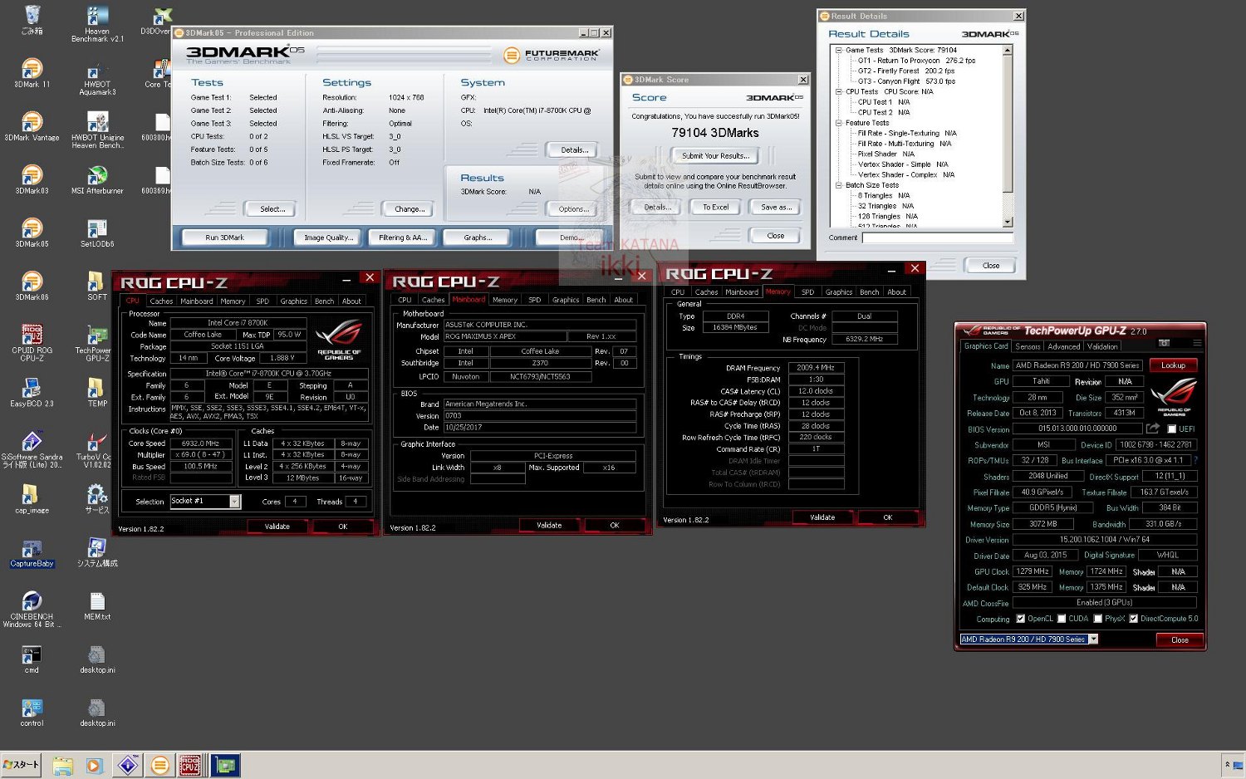The width and height of the screenshot is (1246, 779).
Task: Click Lookup button in GPU-Z
Action: tap(1173, 365)
